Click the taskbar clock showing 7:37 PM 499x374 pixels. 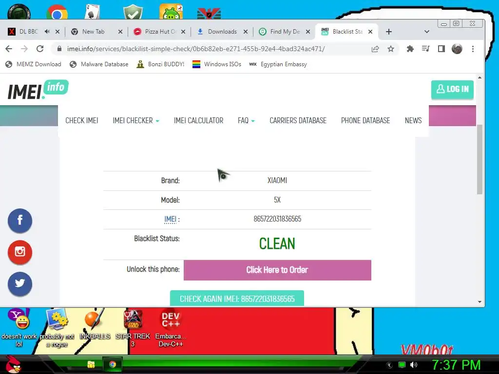(x=456, y=365)
